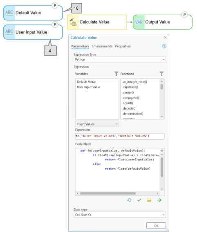Select User Input Value in Variables list
197x232 pixels.
point(89,87)
